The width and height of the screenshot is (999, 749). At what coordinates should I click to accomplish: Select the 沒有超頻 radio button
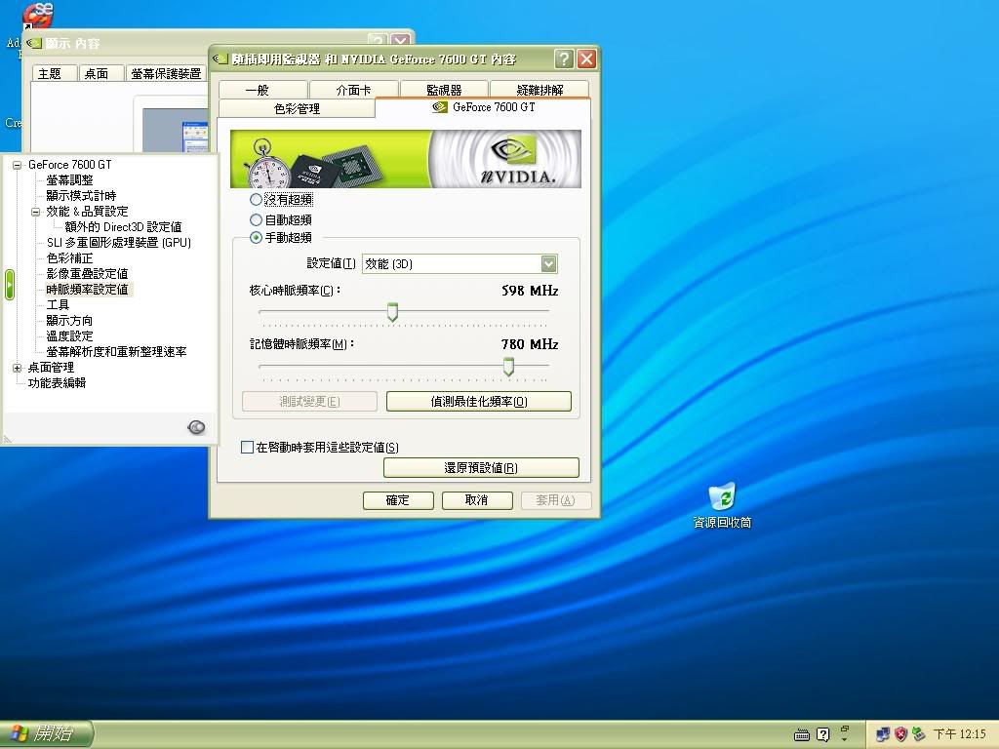[257, 200]
